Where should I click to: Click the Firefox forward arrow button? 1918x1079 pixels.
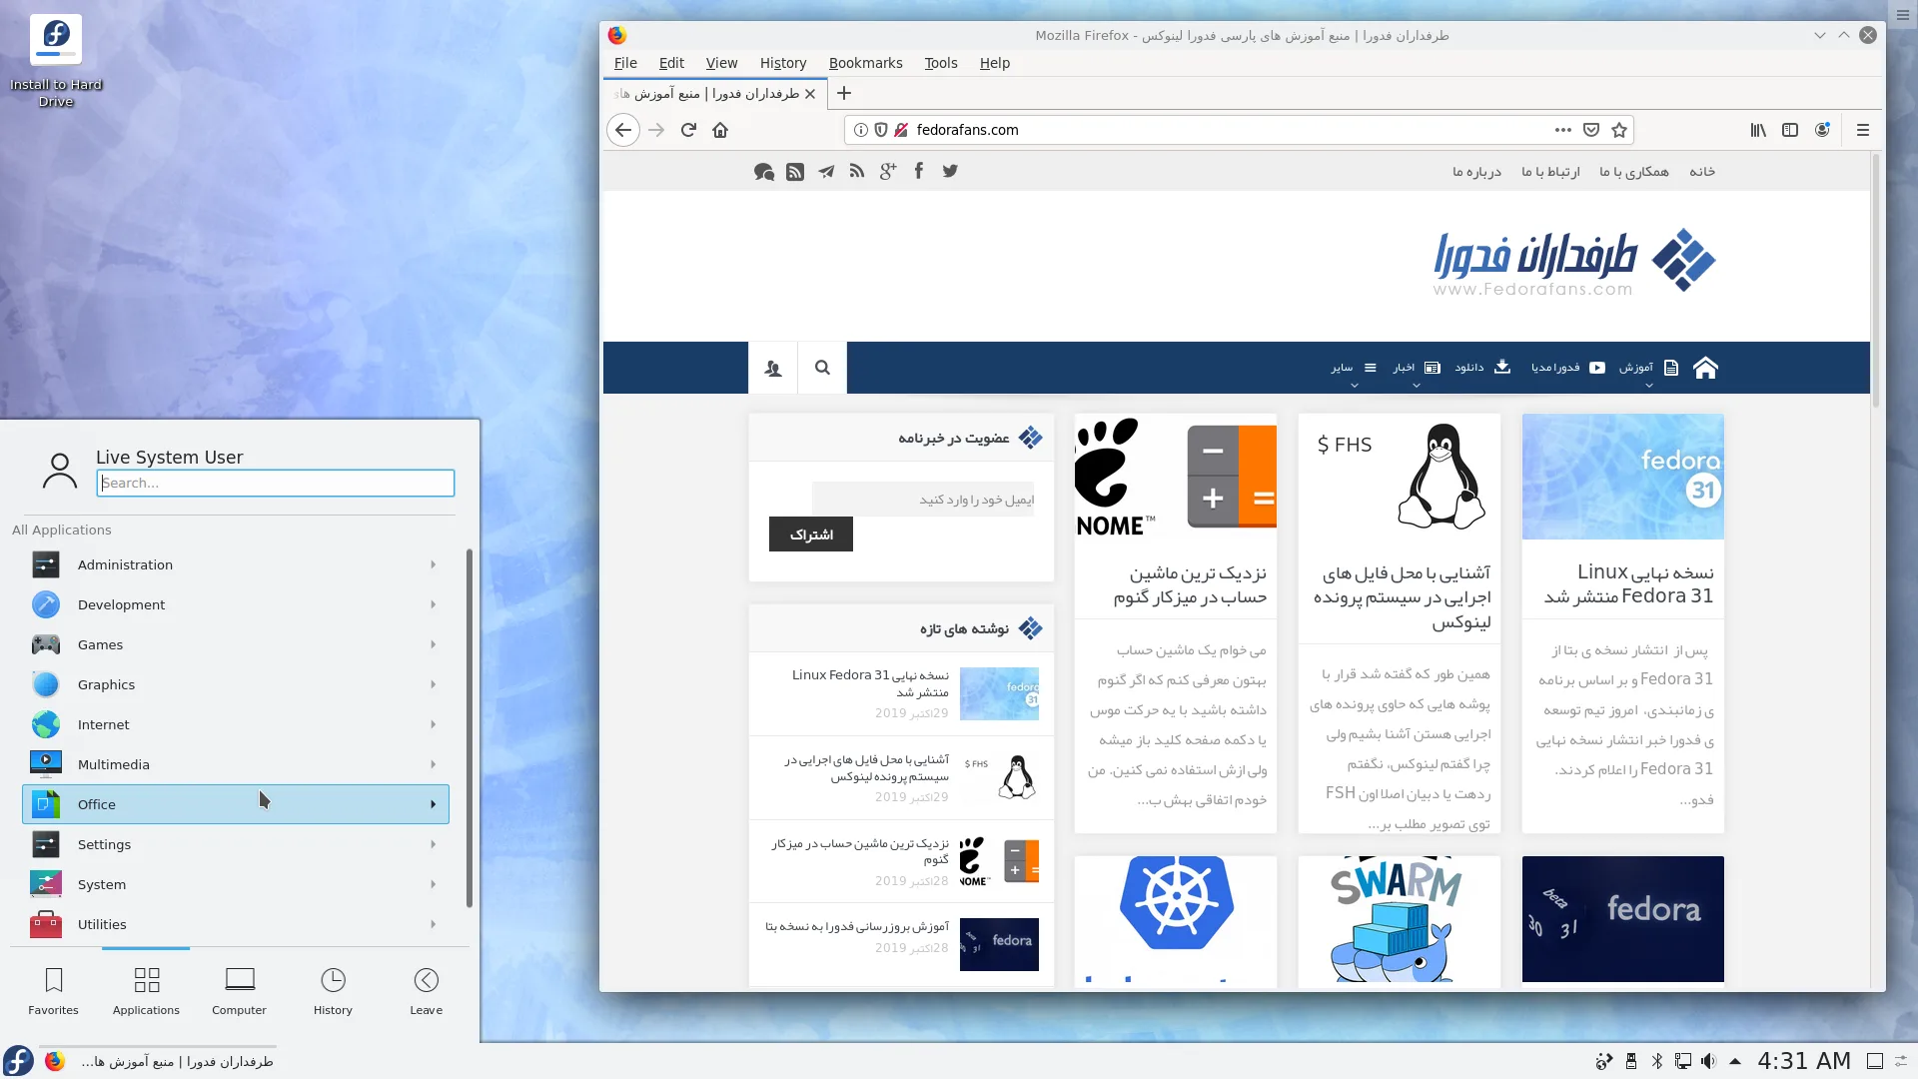pos(656,130)
